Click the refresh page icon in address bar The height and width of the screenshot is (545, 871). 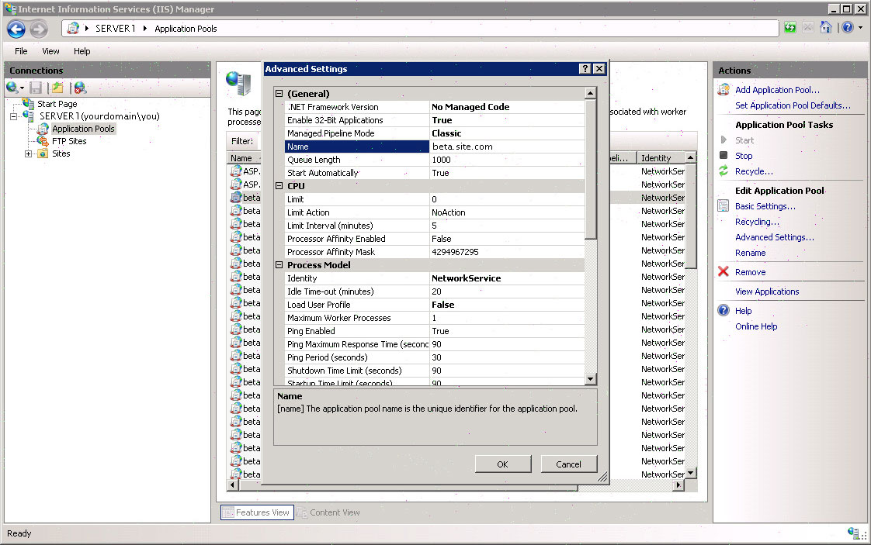[790, 28]
